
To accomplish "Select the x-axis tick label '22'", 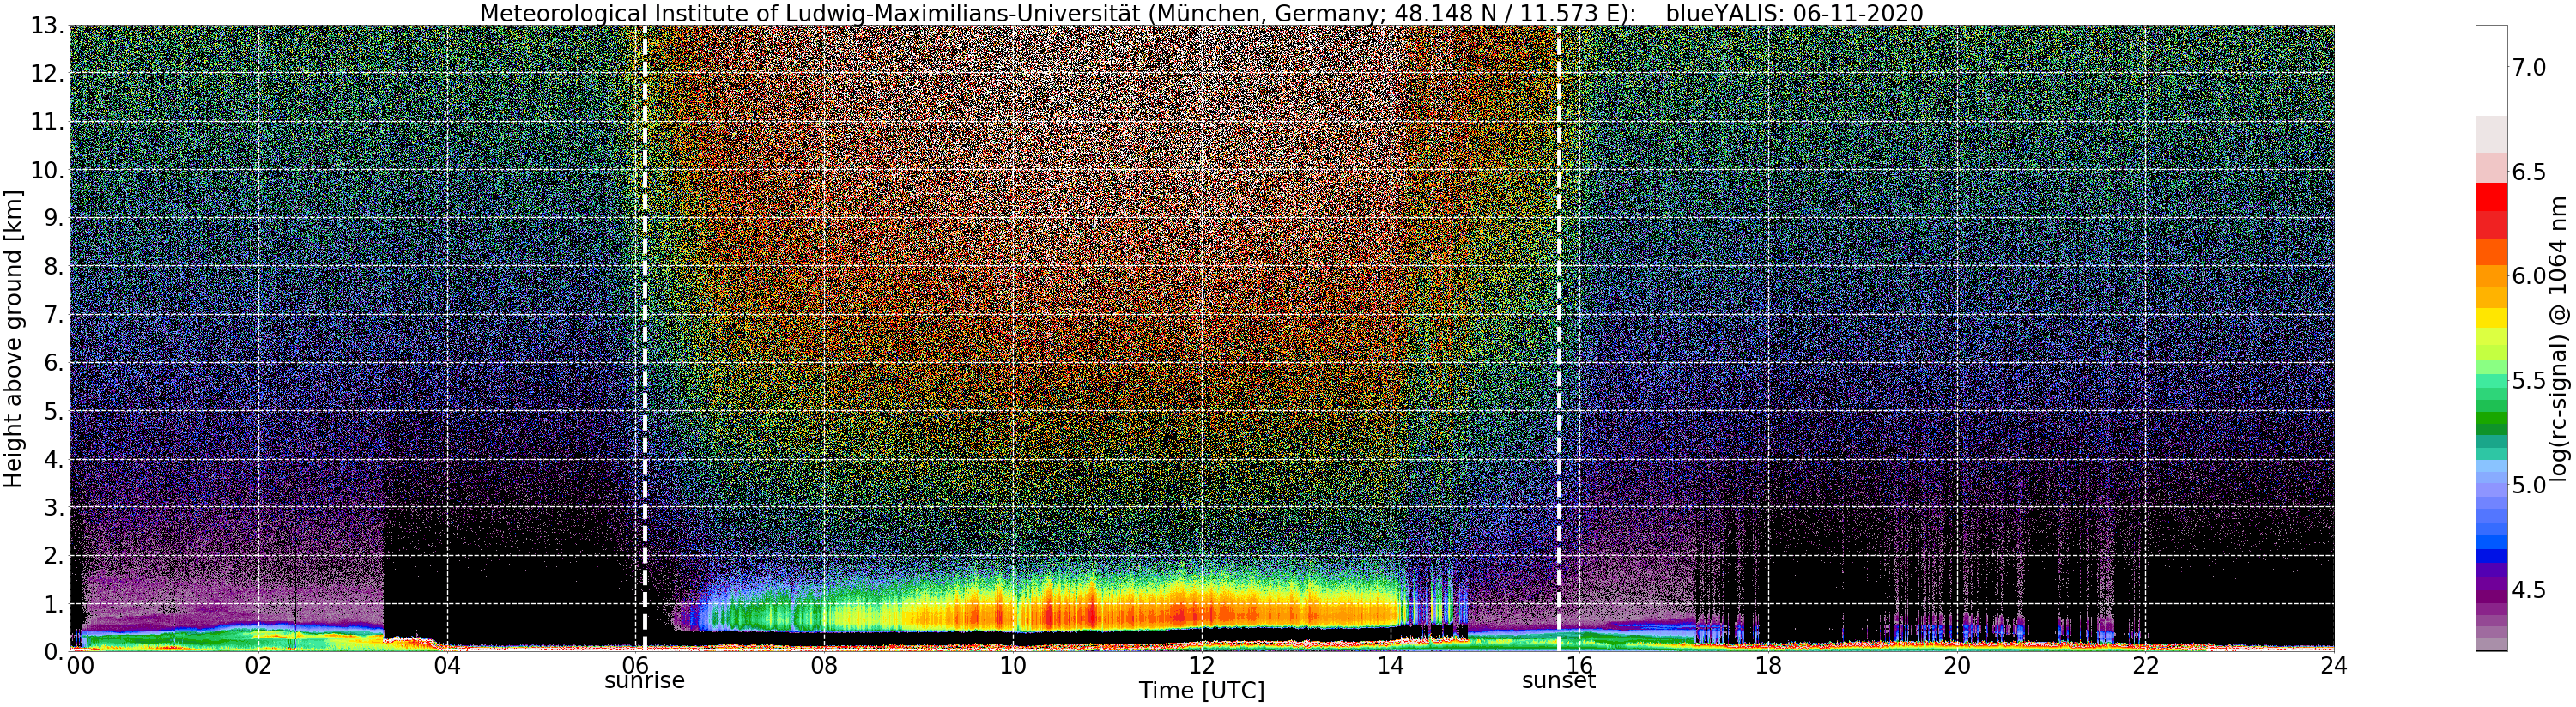I will click(2145, 666).
